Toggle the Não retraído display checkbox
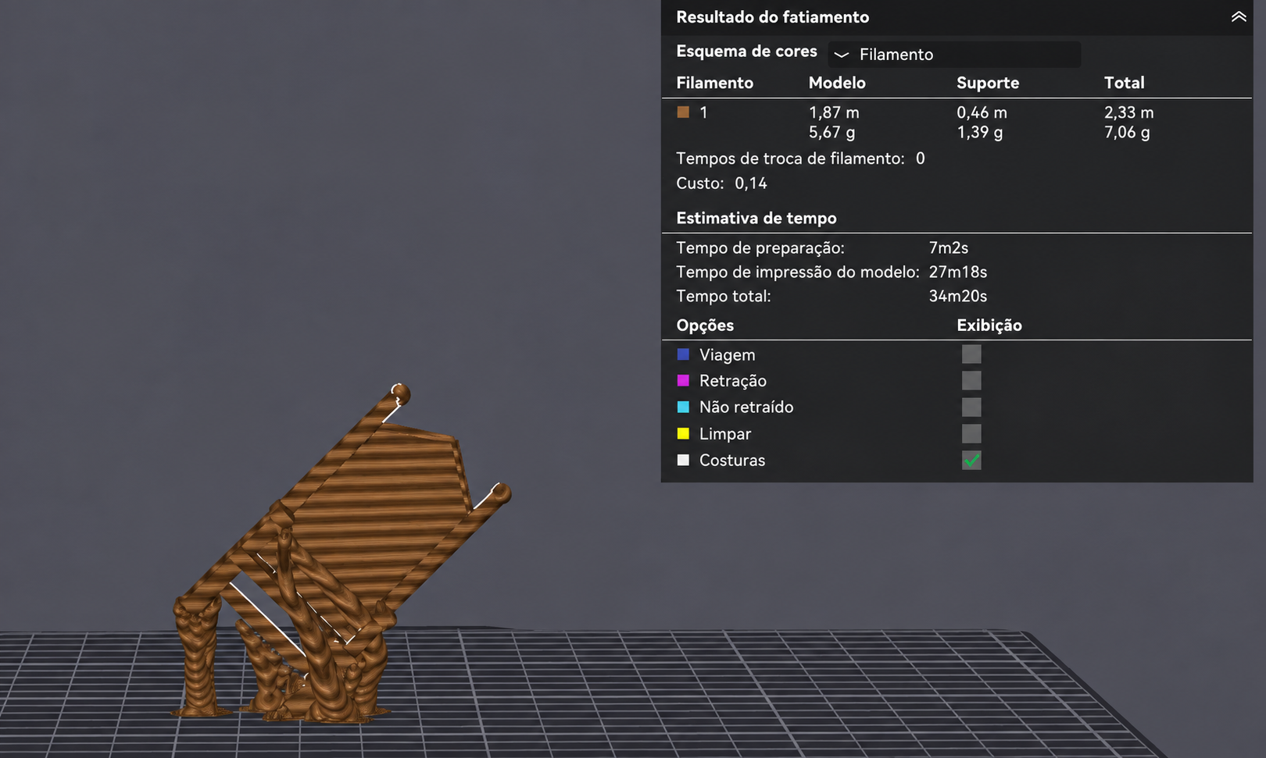This screenshot has width=1266, height=758. click(971, 407)
